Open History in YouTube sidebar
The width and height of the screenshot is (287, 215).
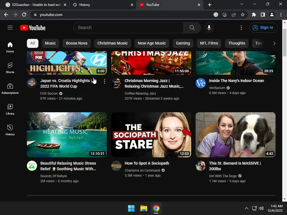(10, 130)
